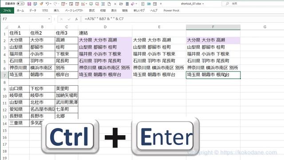This screenshot has width=284, height=160.
Task: Click the Save icon in quick access toolbar
Action: coord(29,4)
